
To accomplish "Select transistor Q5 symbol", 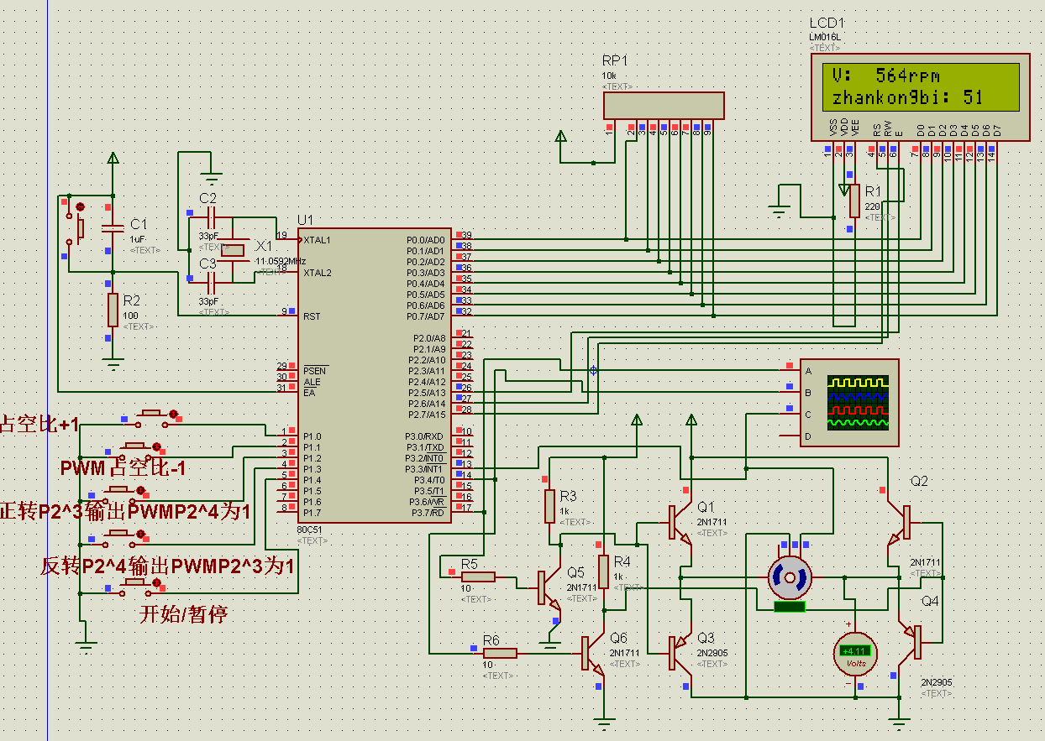I will 548,588.
